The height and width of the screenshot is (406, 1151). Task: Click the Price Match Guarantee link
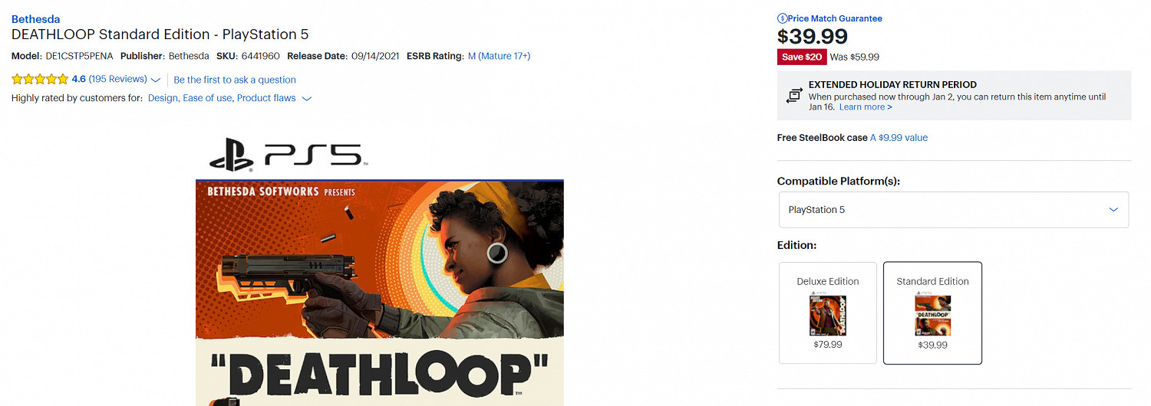(835, 18)
